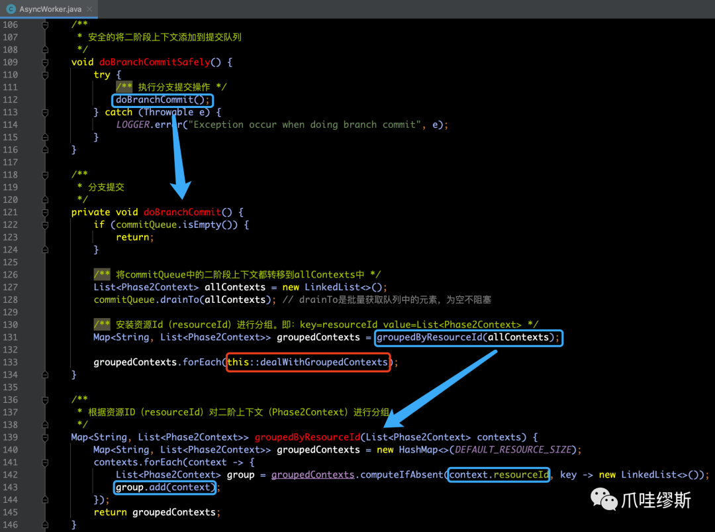Click contexts.forEach on line 141
Viewport: 715px width, 532px height.
pyautogui.click(x=138, y=462)
